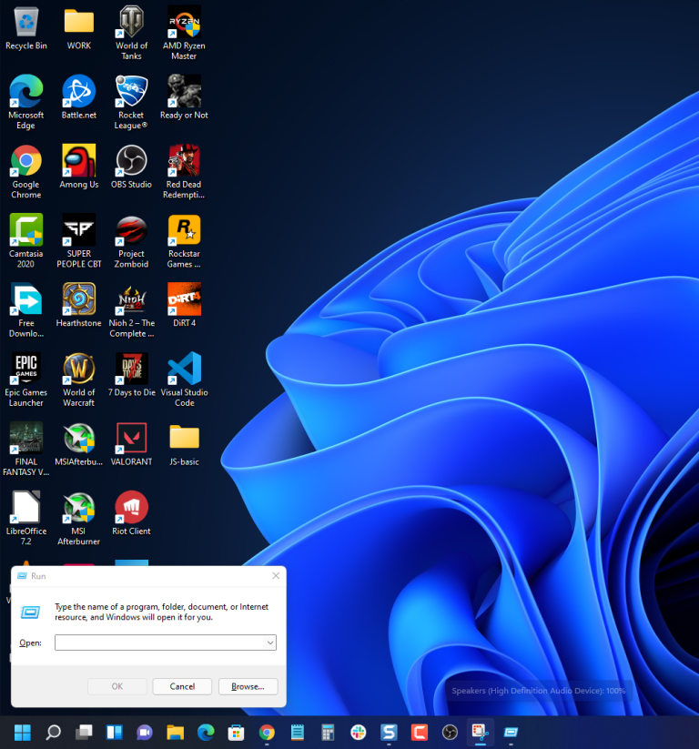Select Among Us desktop icon

tap(79, 167)
